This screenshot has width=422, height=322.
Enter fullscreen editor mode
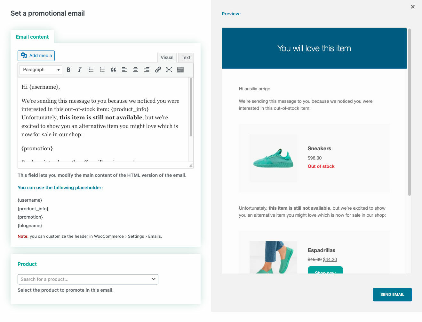[x=169, y=70]
